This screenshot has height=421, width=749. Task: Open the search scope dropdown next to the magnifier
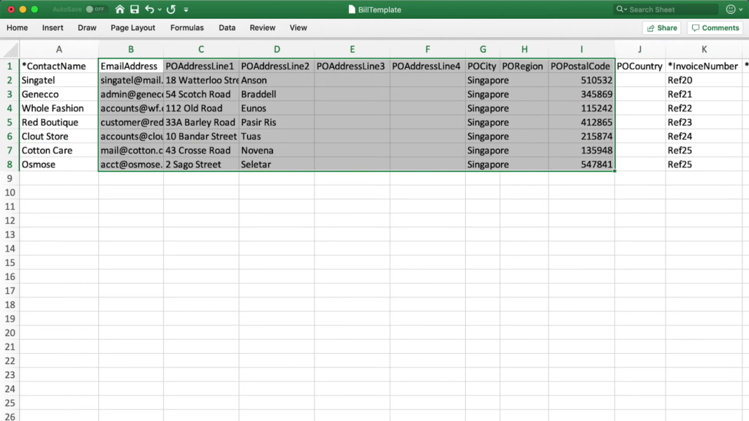pyautogui.click(x=625, y=10)
